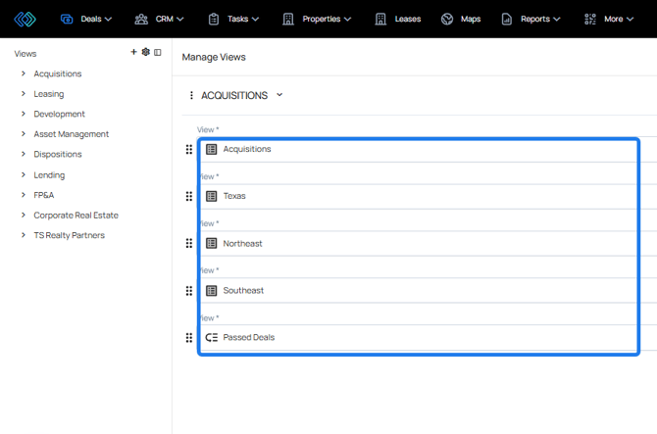Click table icon beside Acquisitions view
The width and height of the screenshot is (657, 434).
(x=212, y=150)
